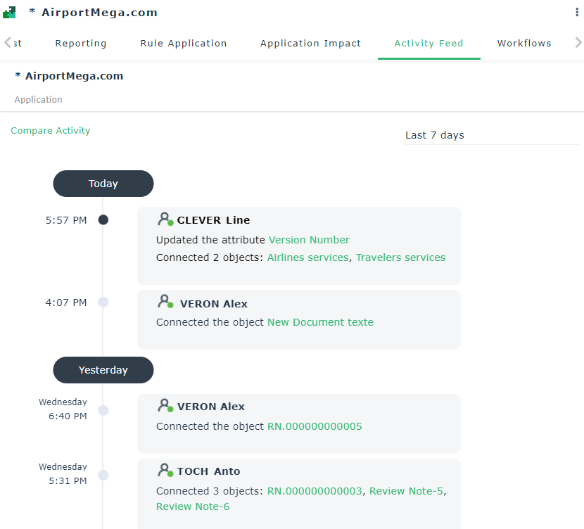
Task: Go to the Application Impact tab
Action: (310, 44)
